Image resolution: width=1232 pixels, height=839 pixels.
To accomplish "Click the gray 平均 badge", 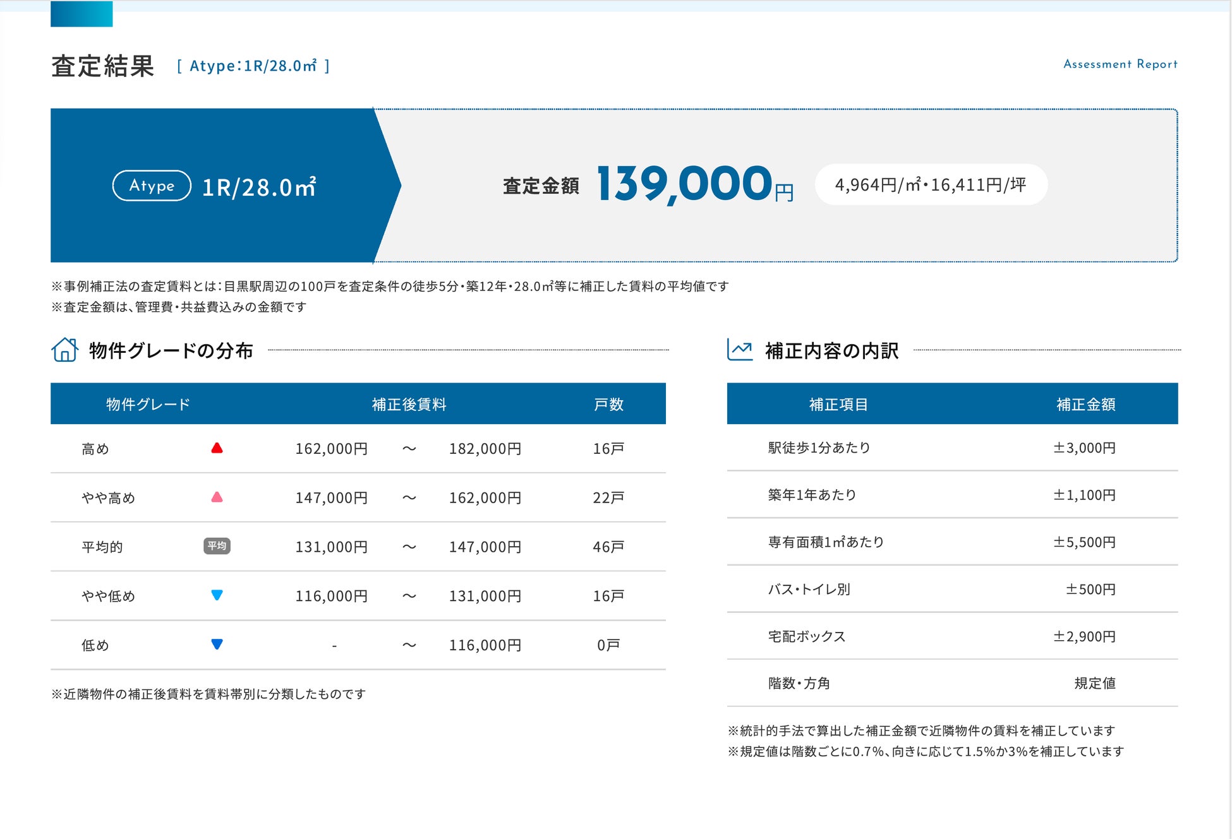I will [x=217, y=546].
